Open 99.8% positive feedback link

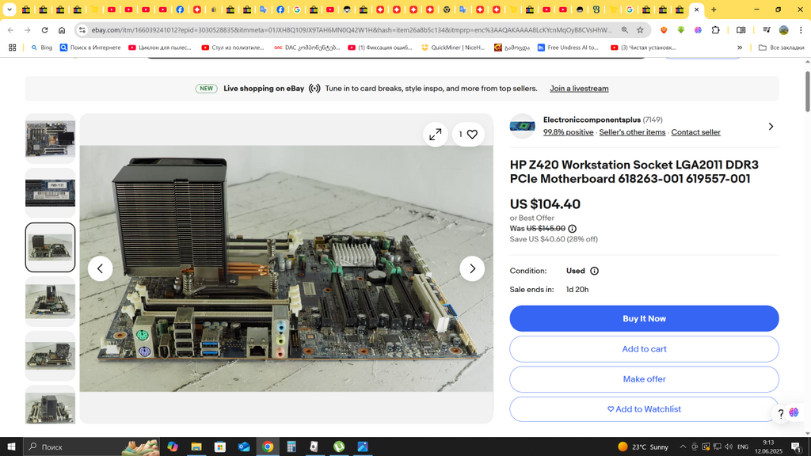coord(568,132)
